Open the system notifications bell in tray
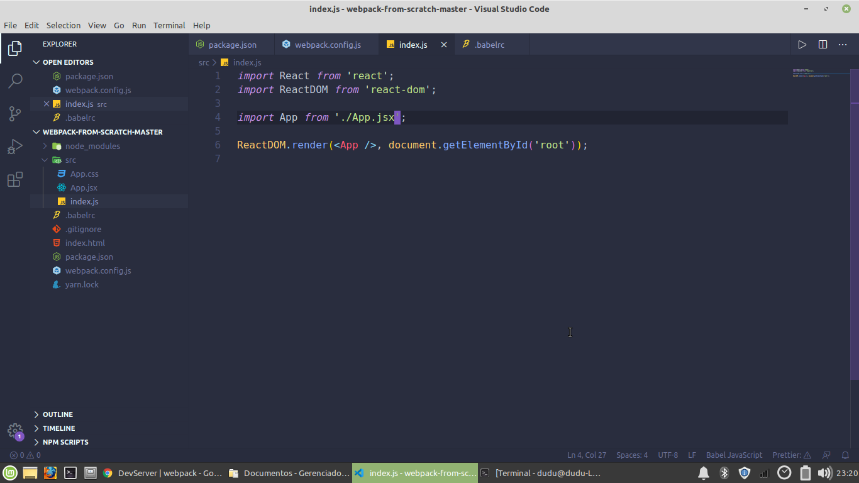 tap(704, 473)
